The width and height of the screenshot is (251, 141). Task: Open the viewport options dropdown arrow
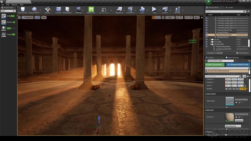[x=19, y=17]
